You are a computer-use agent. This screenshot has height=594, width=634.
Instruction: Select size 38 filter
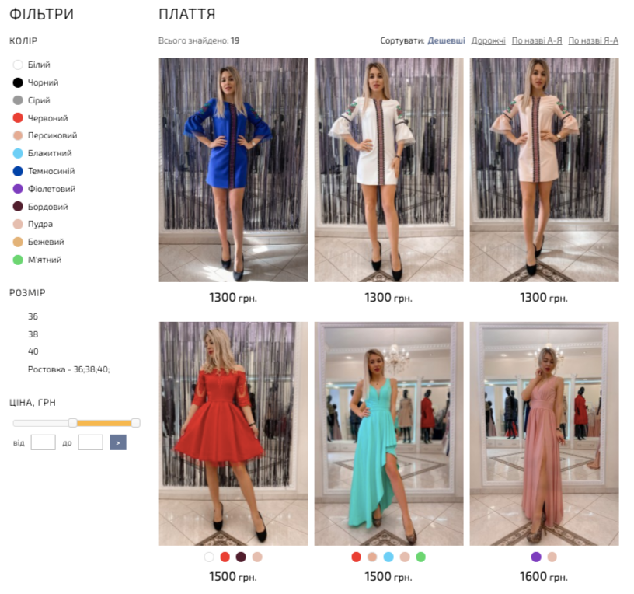(33, 334)
